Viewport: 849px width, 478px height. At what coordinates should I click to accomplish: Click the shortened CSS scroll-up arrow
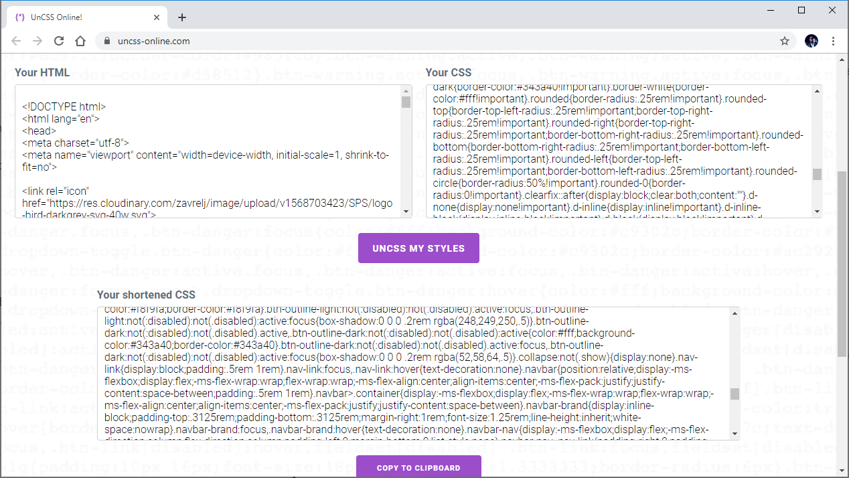(735, 313)
